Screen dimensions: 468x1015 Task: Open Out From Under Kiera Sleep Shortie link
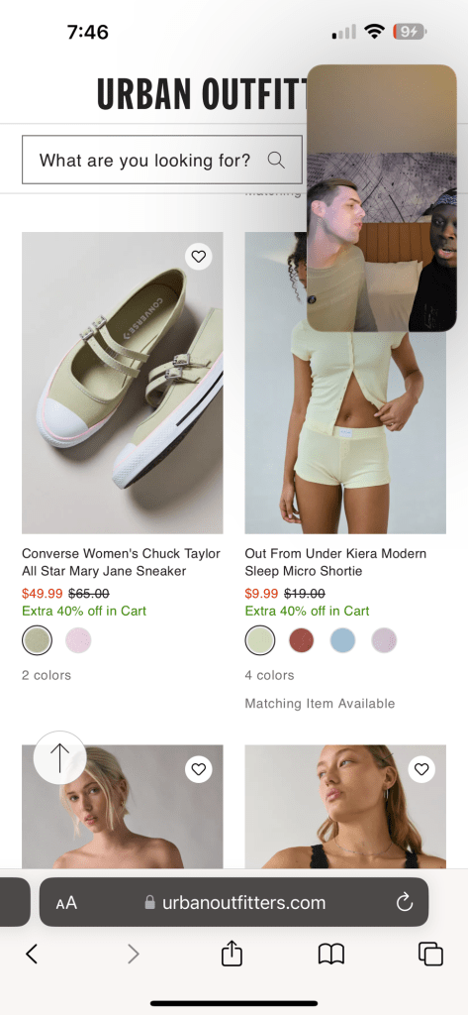[x=335, y=563]
